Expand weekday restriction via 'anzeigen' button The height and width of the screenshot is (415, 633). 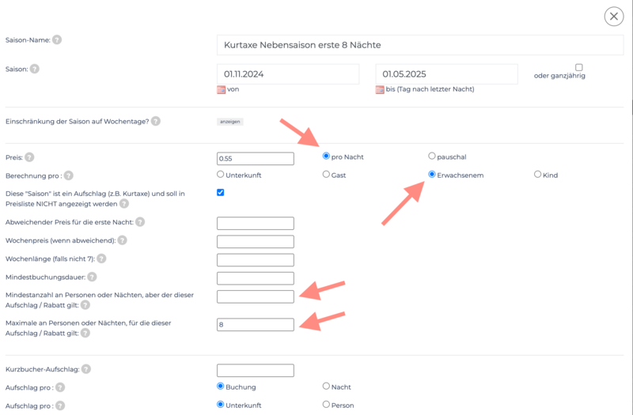[230, 122]
